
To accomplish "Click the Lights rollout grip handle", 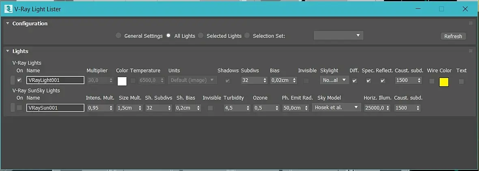I will point(471,51).
